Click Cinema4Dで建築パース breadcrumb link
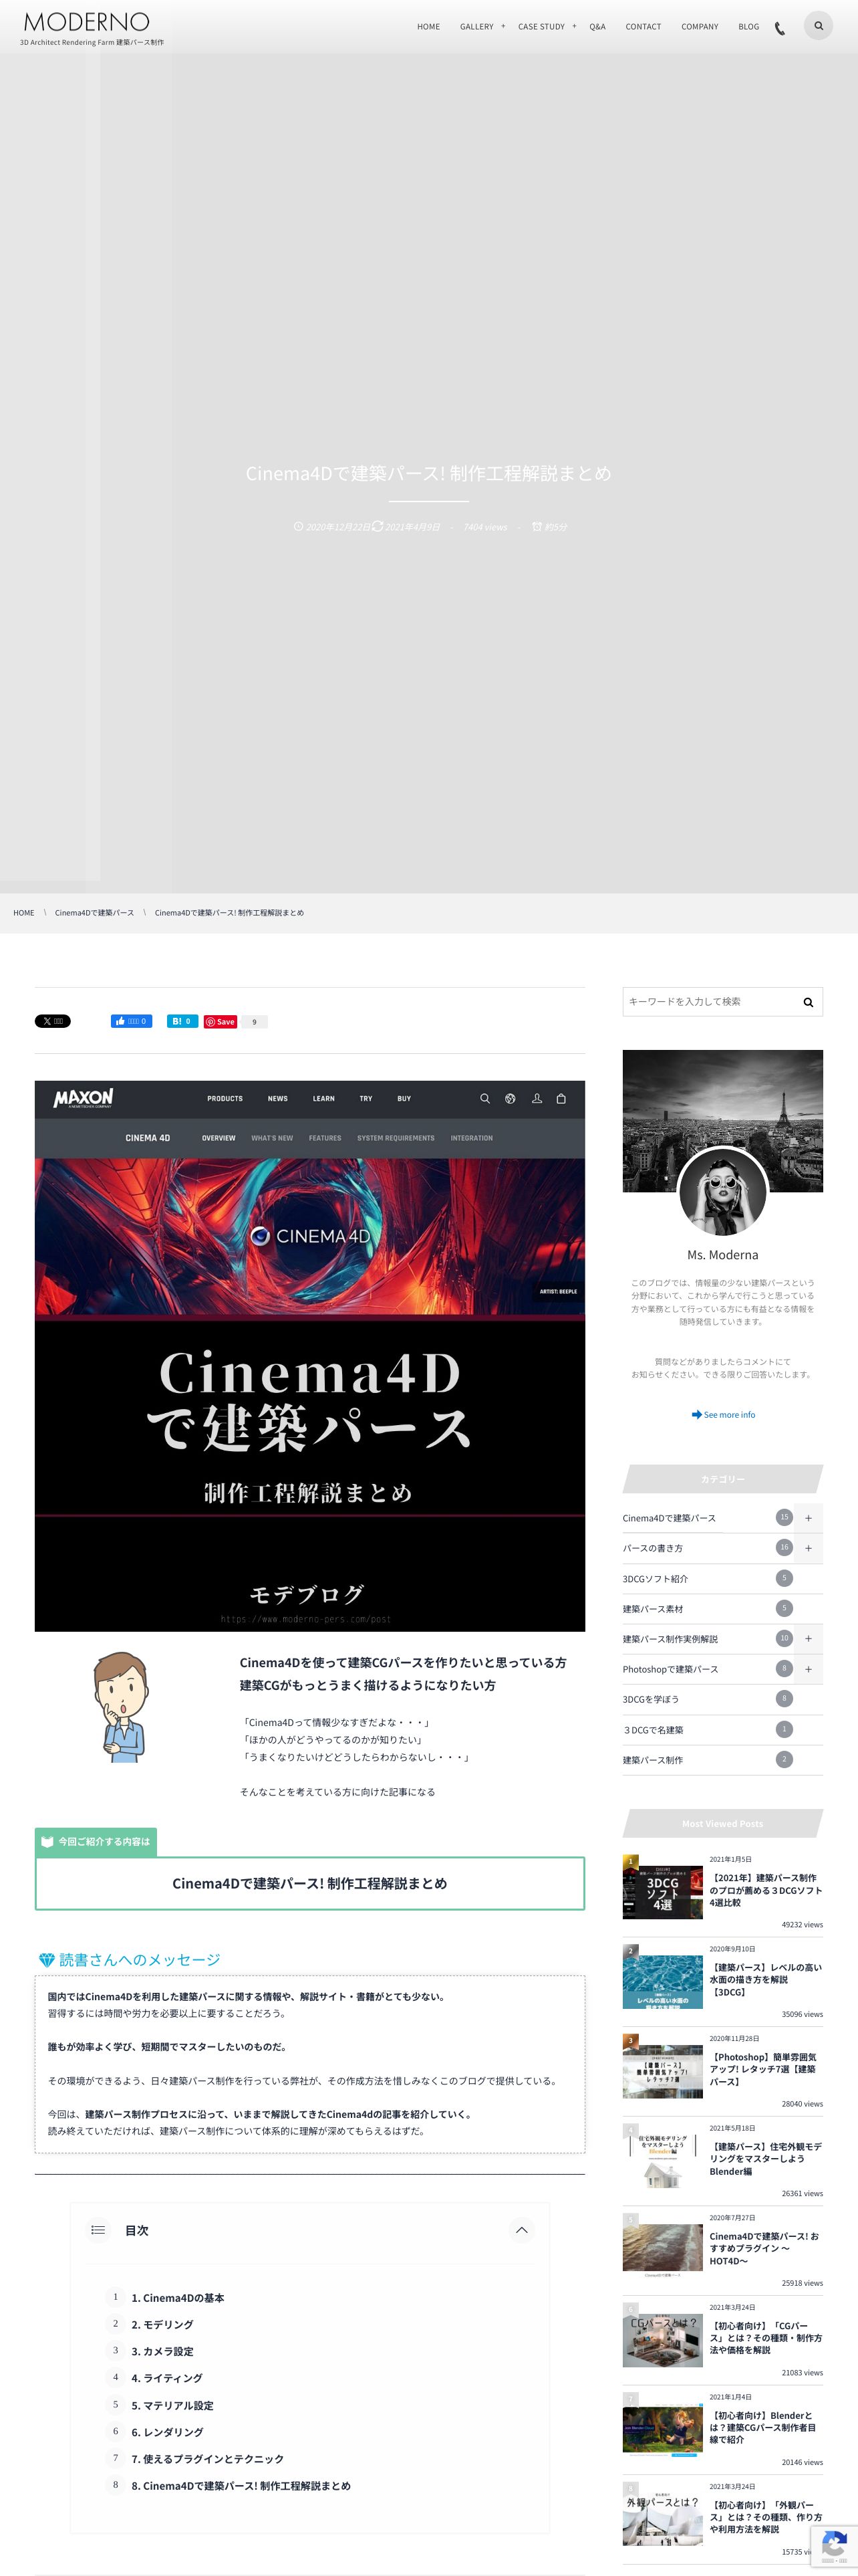 pyautogui.click(x=94, y=913)
